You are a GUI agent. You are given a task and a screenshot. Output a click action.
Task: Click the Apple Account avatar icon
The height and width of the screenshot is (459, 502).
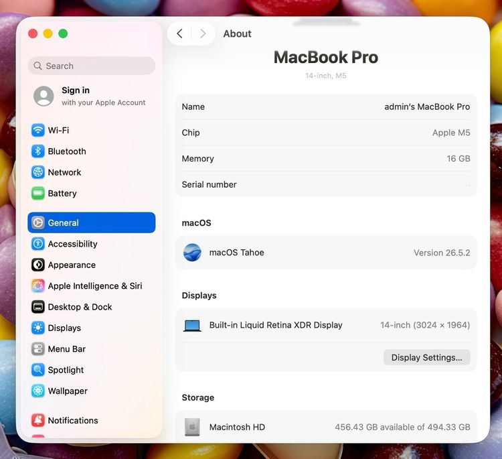coord(44,96)
